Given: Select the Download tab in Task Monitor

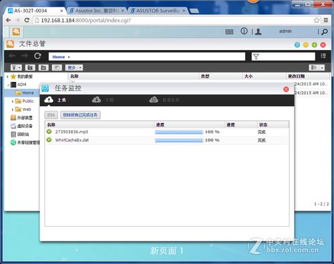Looking at the screenshot, I should [x=103, y=100].
